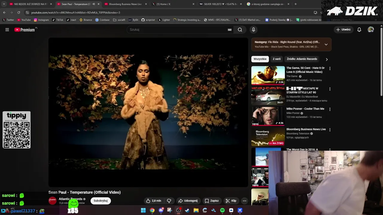Select Źródło: Atlantic Records chip

[302, 59]
